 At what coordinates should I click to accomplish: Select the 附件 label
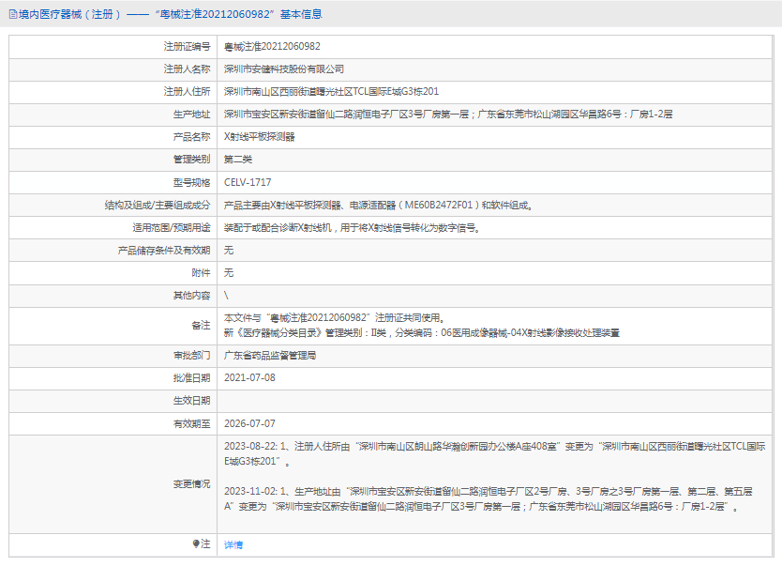201,273
